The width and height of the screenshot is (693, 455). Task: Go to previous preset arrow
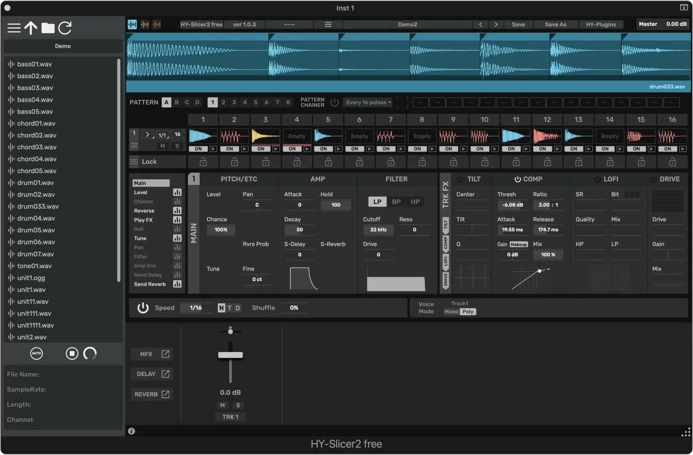[480, 24]
